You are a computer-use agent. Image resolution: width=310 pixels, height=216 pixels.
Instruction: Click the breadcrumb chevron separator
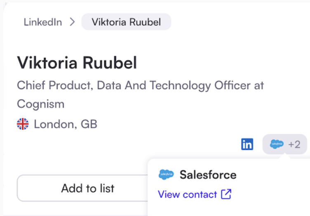tap(73, 22)
